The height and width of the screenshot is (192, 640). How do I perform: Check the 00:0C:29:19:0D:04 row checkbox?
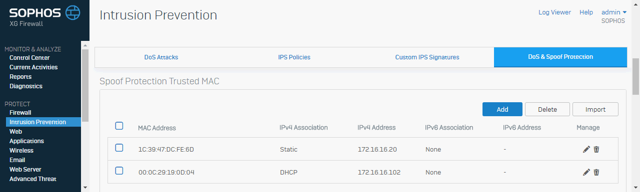(119, 171)
